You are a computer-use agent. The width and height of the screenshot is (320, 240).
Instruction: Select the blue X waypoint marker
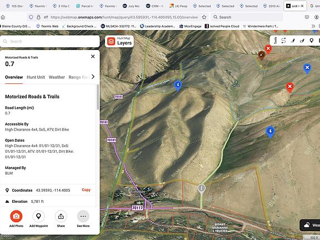[307, 68]
